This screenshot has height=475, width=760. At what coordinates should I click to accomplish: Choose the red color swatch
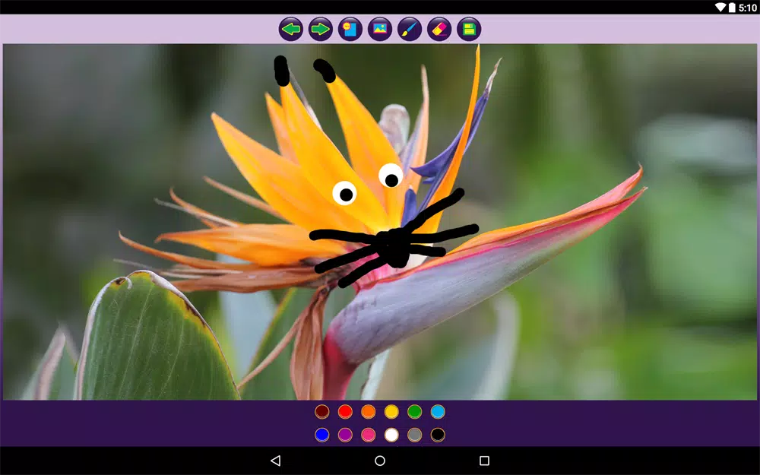[345, 411]
